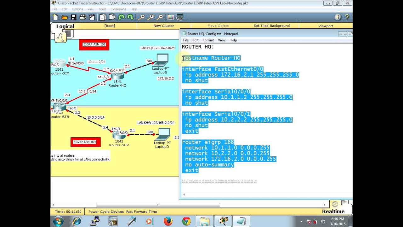Launch Internet Explorer from taskbar
403x227 pixels.
(x=77, y=221)
